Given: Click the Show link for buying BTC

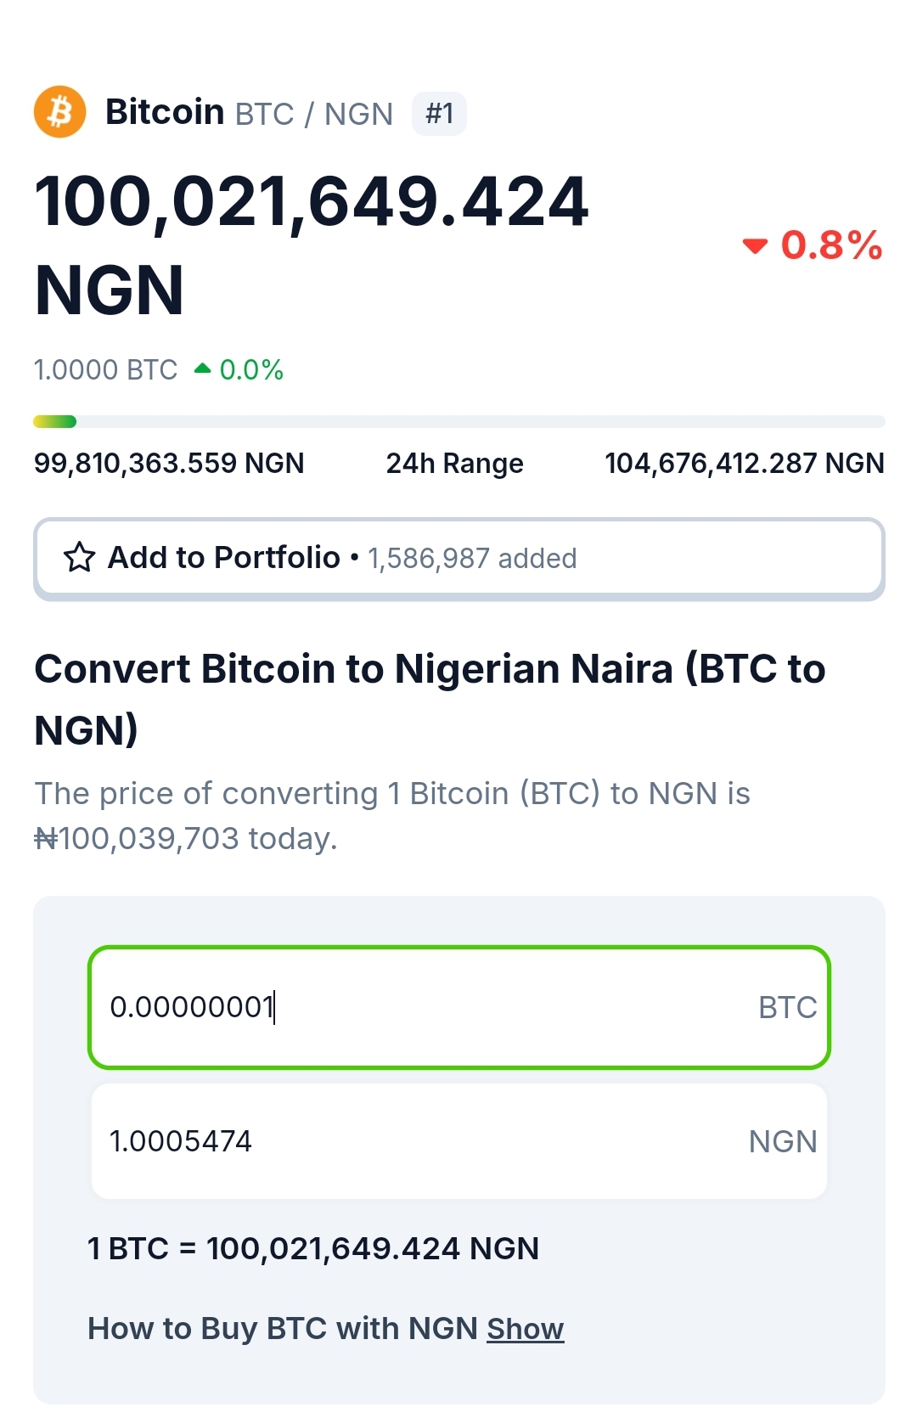Looking at the screenshot, I should coord(525,1329).
